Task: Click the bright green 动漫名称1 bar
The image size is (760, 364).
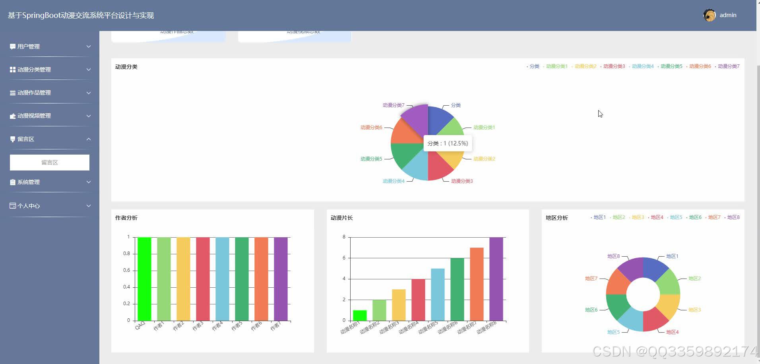Action: point(360,316)
